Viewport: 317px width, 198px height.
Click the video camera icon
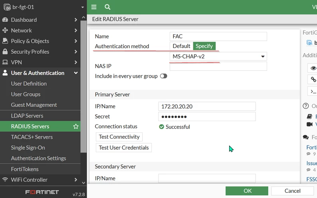pyautogui.click(x=309, y=124)
